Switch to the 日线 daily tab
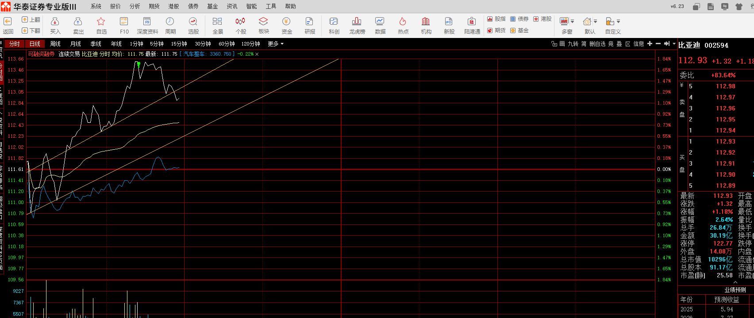Screen dimensions: 754x318 coord(35,44)
